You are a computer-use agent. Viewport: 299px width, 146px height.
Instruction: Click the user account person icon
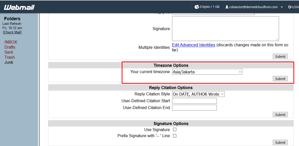pos(226,7)
